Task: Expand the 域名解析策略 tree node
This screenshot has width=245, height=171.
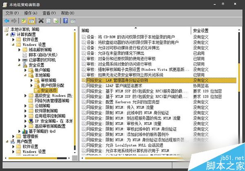Action: point(19,50)
